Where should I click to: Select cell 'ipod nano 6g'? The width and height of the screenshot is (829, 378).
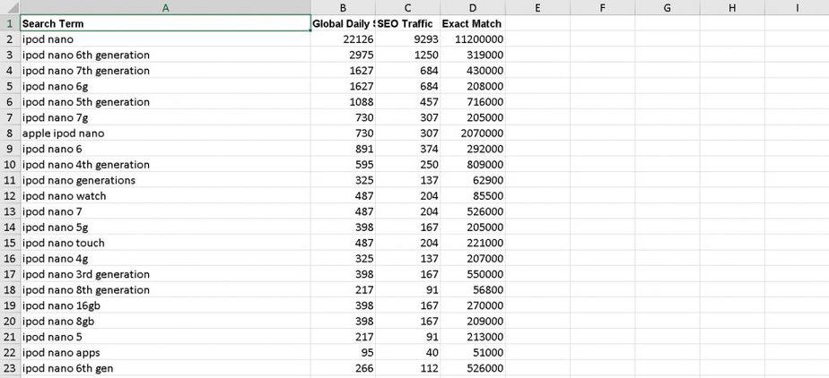[165, 86]
